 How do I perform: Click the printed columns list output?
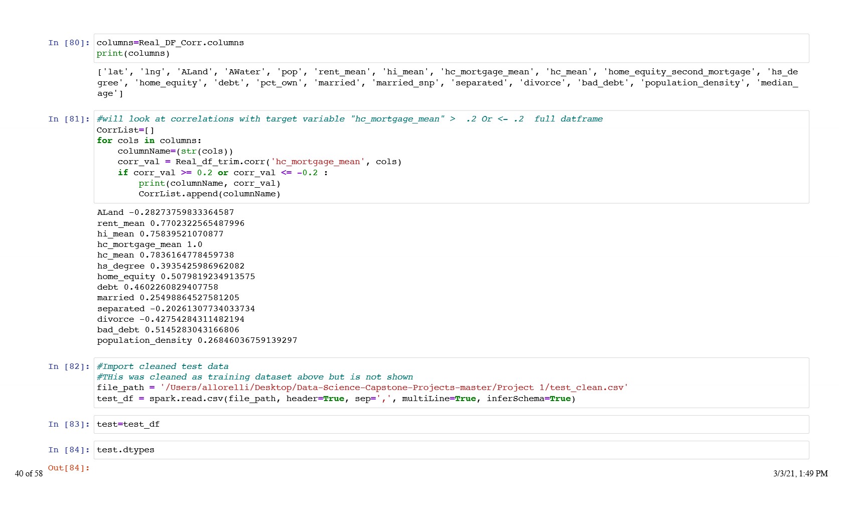[x=447, y=82]
